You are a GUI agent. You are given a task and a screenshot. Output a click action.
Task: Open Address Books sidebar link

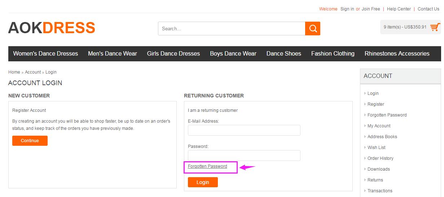[382, 137]
